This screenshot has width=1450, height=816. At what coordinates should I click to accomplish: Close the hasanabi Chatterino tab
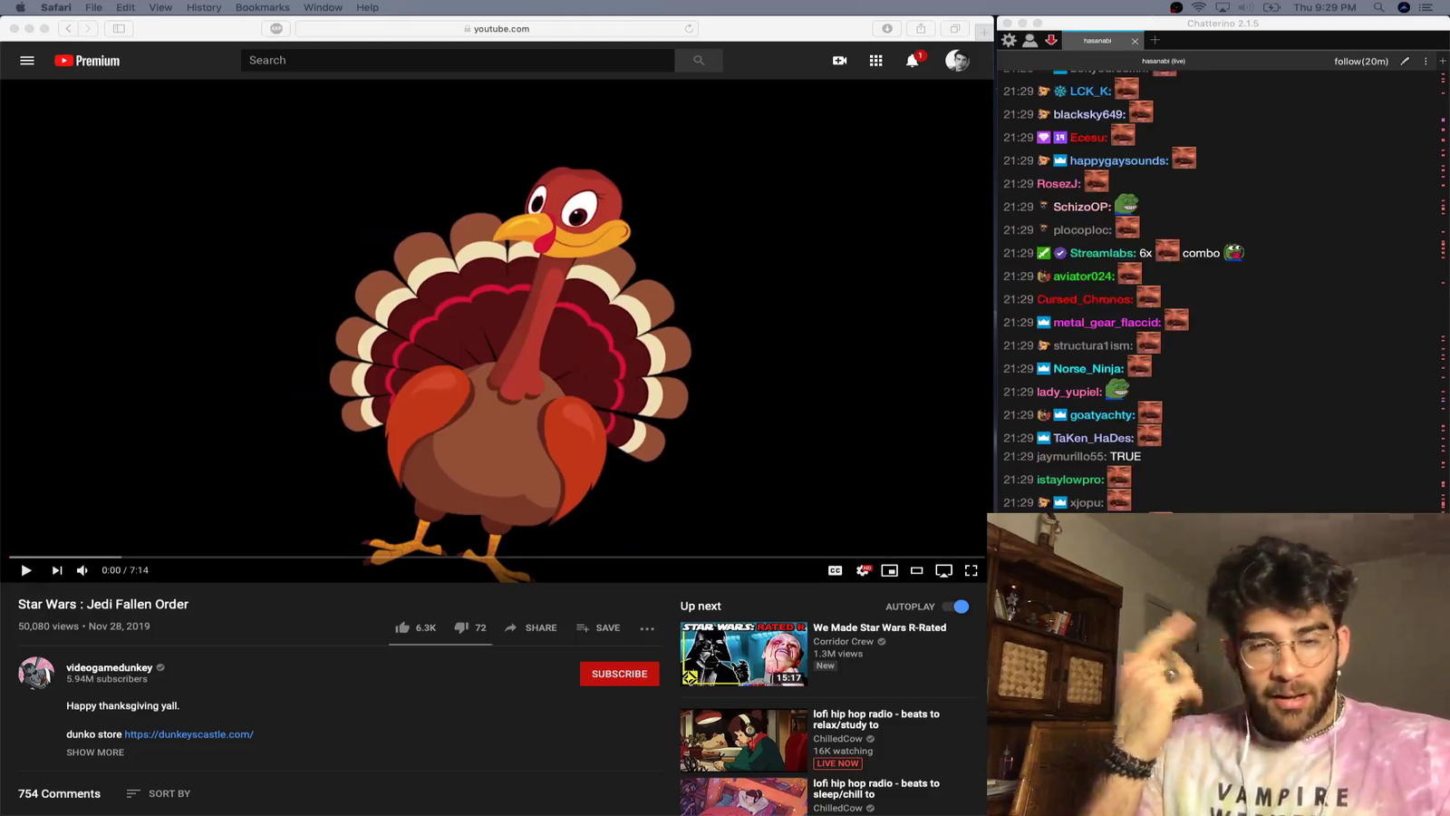coord(1135,41)
